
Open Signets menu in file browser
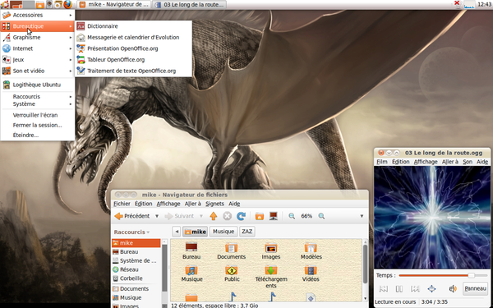pos(214,204)
